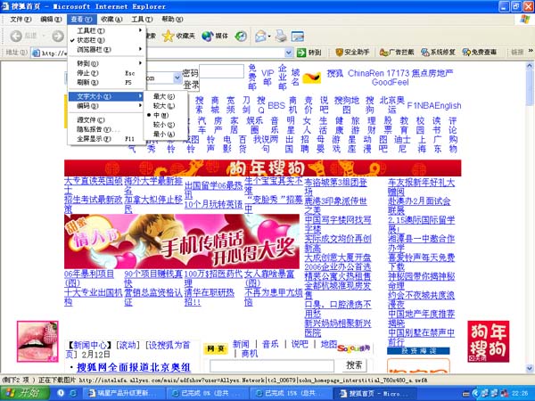Click the page scrollbar down arrow
This screenshot has width=535, height=401.
[x=530, y=369]
